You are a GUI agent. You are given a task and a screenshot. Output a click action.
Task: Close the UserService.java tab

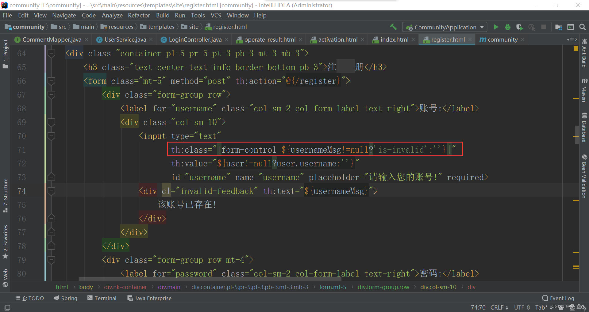point(151,40)
